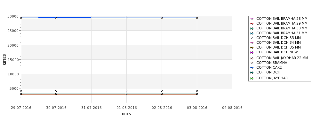Click the COTTON DCH legend marker icon
312x137 pixels.
(x=252, y=72)
